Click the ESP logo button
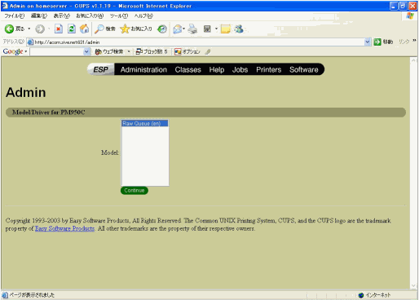 [101, 69]
